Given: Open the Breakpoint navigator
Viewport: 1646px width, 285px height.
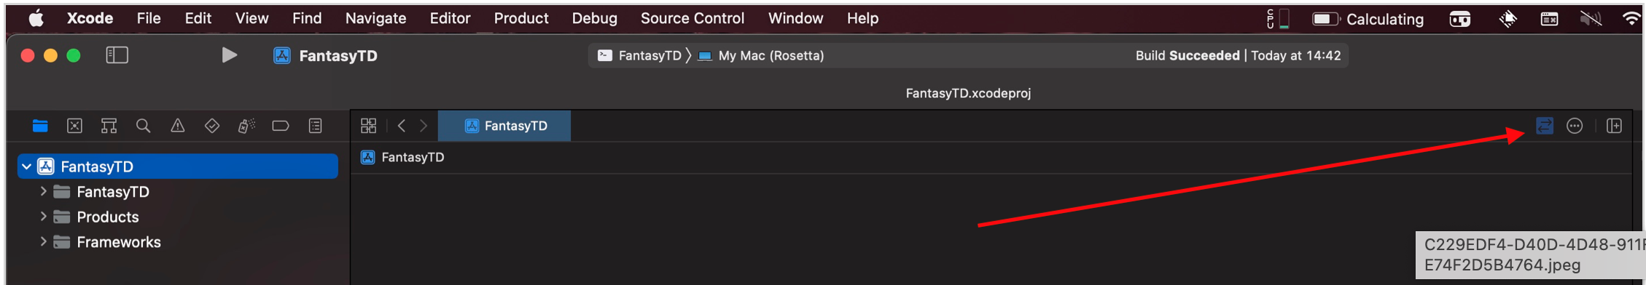Looking at the screenshot, I should pyautogui.click(x=281, y=126).
